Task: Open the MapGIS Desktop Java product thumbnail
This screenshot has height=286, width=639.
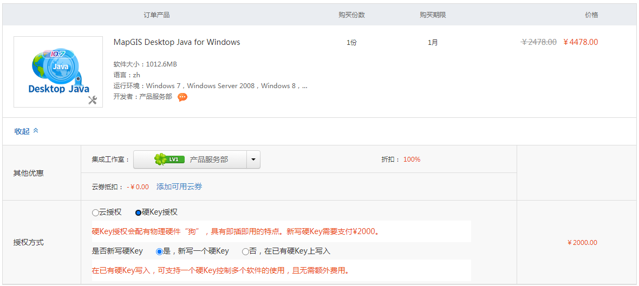Action: click(x=58, y=72)
